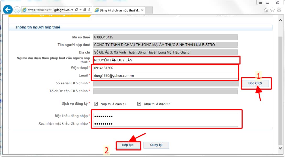Toggle the Khai thuế điện tử checkbox
Screen dimensions: 285x157
pos(139,104)
